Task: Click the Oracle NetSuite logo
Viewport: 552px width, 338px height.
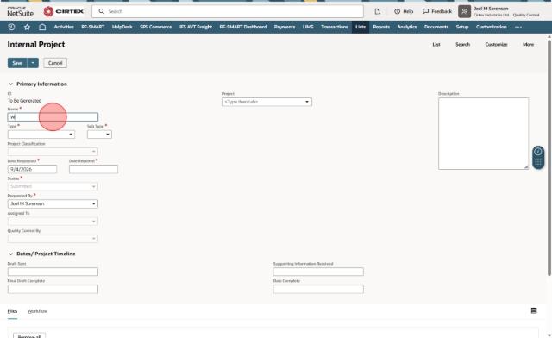Action: [21, 11]
